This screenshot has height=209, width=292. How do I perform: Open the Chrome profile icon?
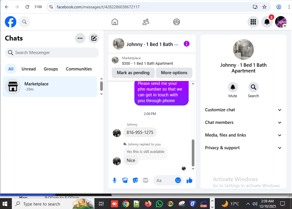coord(279,7)
